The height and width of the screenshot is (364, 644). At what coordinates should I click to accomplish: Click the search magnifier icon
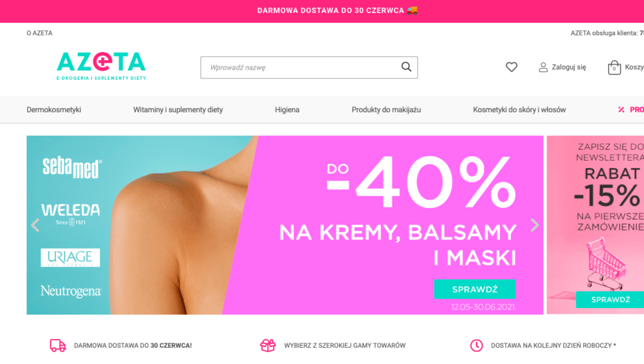(x=406, y=67)
